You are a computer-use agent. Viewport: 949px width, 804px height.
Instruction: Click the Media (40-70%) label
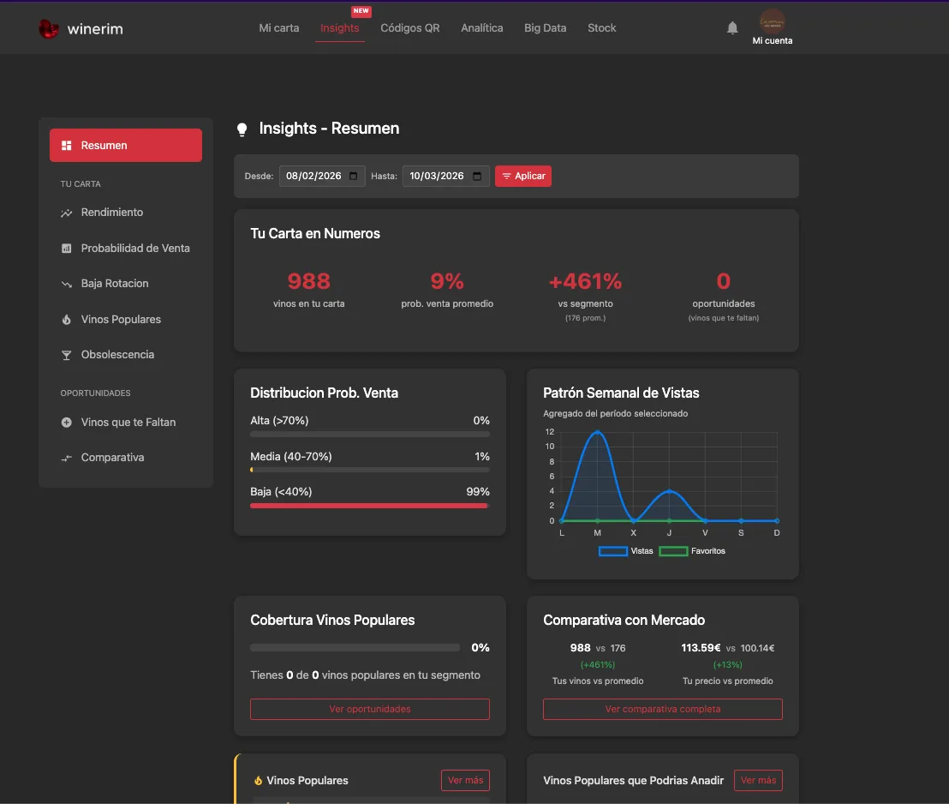tap(291, 457)
